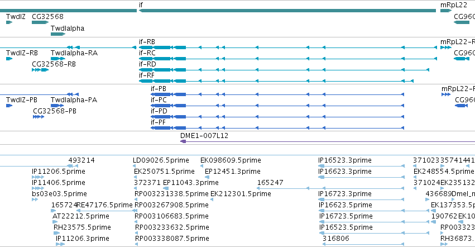Select the Twdlalpha gene feature
The image size is (475, 247).
point(58,34)
